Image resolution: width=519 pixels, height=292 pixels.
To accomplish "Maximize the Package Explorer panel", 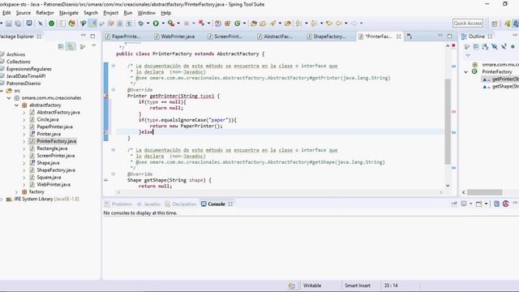I will [x=92, y=36].
